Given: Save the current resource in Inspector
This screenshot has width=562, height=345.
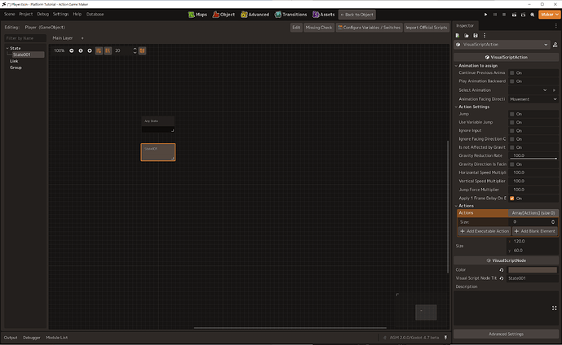Looking at the screenshot, I should point(476,35).
